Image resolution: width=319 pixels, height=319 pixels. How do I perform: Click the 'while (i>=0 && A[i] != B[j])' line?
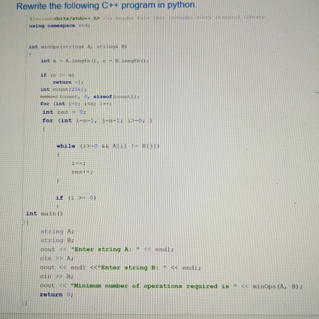(108, 146)
